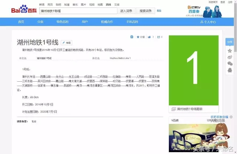Click the 编辑 pencil edit button

pos(67,43)
